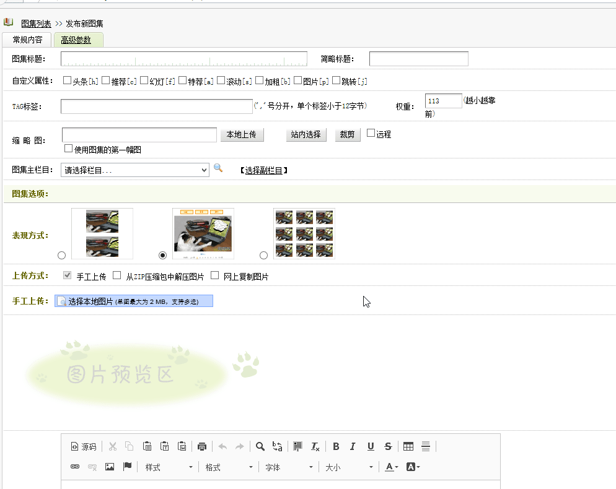
Task: Click the category search magnifier beside 图集主栏目
Action: 218,169
